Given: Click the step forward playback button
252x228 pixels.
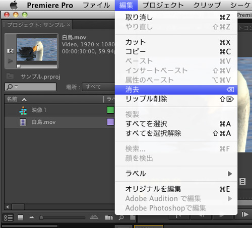Looking at the screenshot, I should click(245, 214).
